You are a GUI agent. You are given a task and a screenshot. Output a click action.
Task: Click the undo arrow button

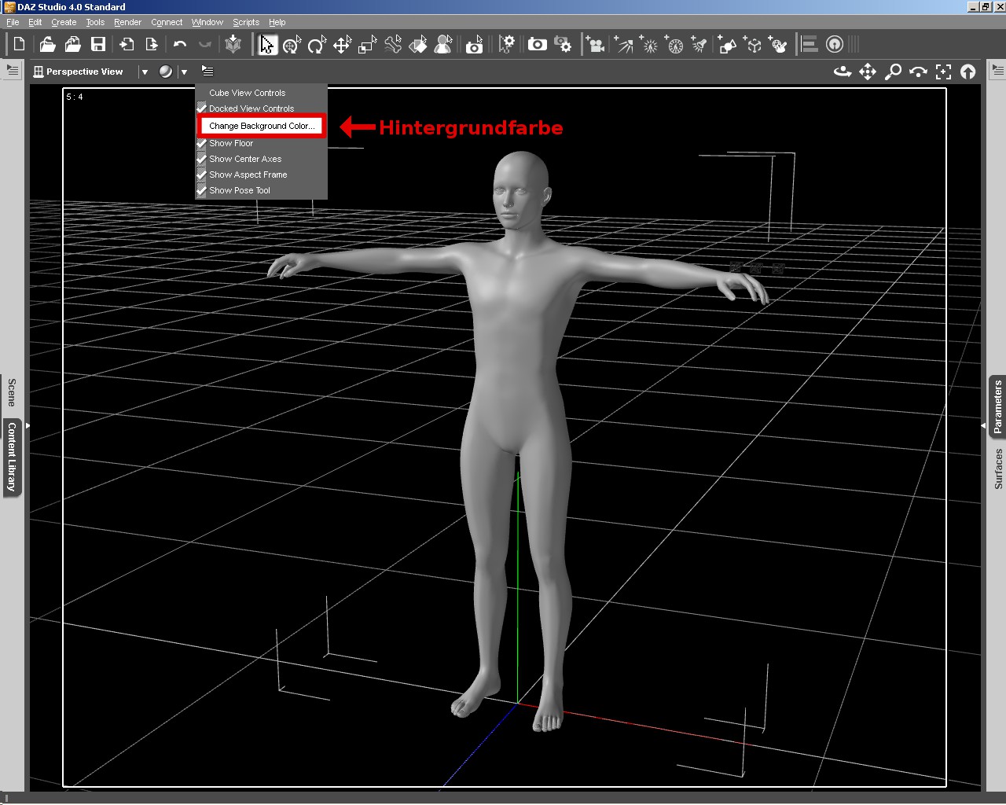tap(180, 45)
